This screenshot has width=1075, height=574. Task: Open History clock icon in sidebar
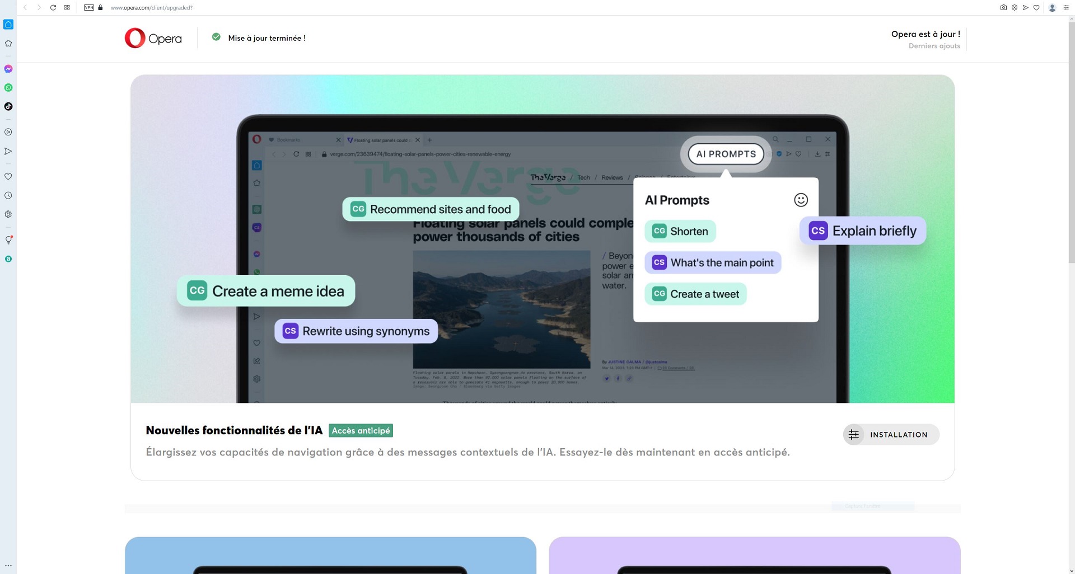(x=8, y=195)
